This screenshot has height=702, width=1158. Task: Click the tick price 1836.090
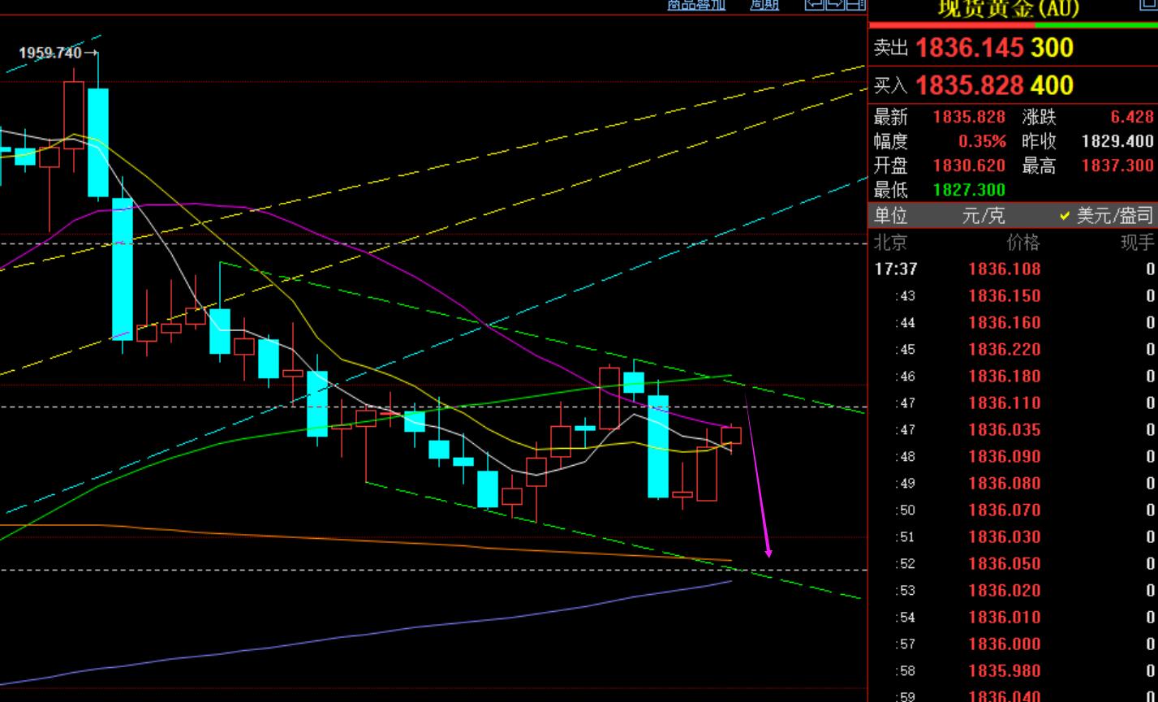click(1005, 456)
